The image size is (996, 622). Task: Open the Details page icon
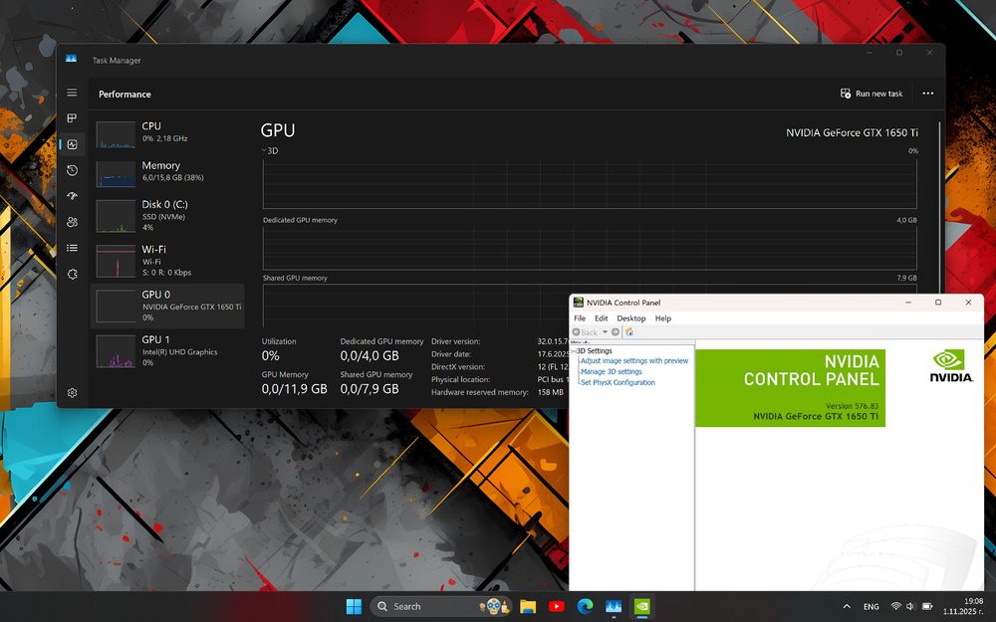click(x=73, y=248)
